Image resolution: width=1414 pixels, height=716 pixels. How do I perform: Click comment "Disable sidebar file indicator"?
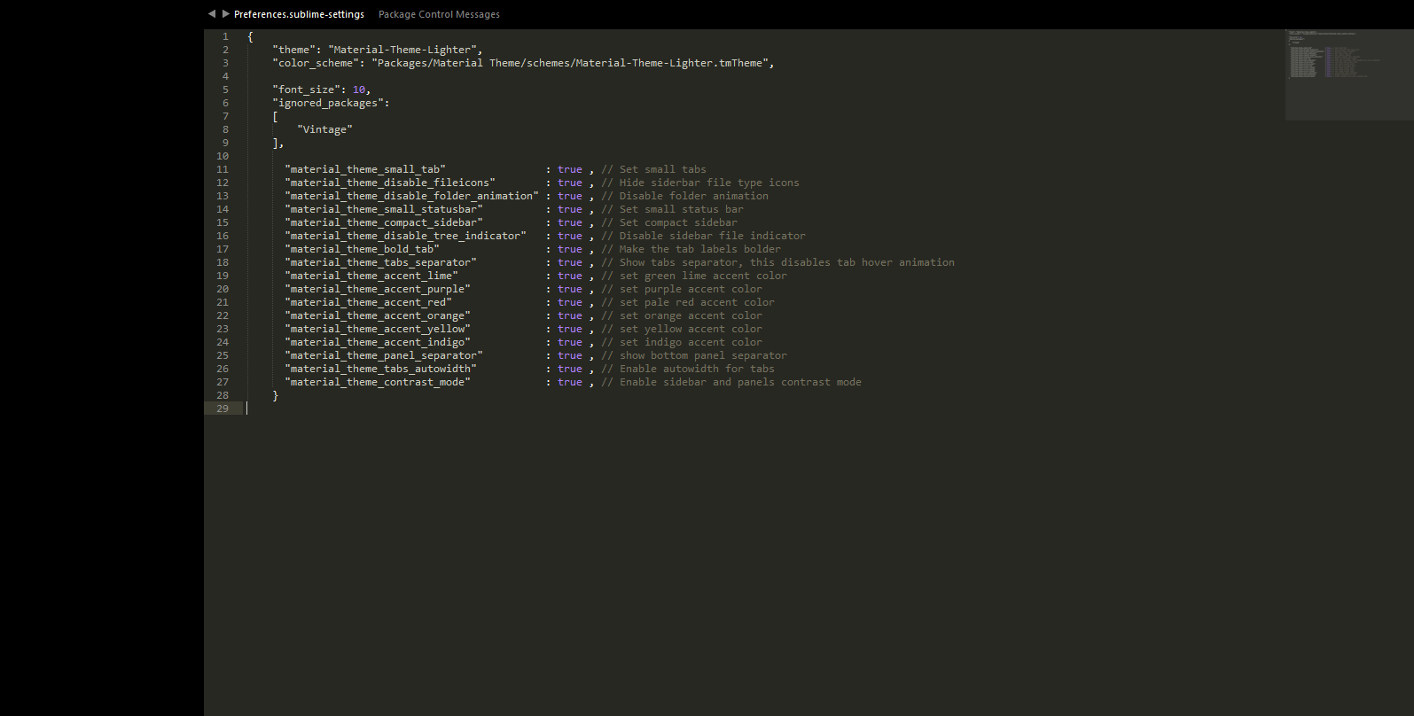click(x=704, y=236)
